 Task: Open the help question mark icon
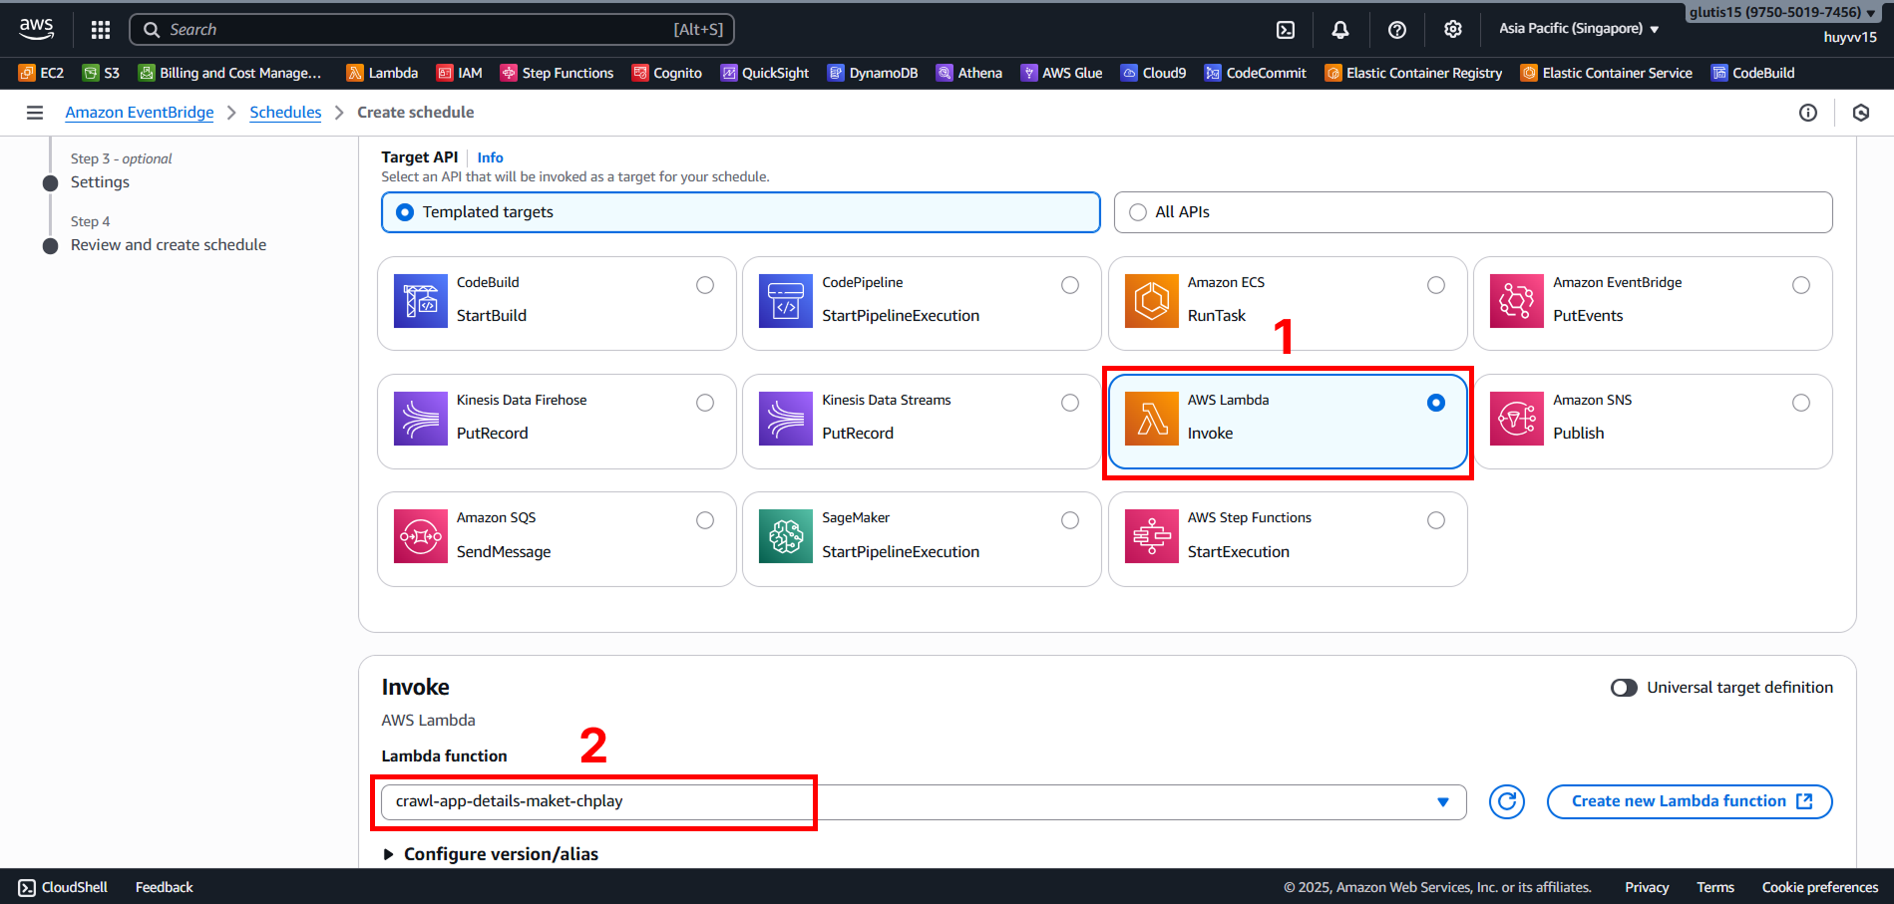click(x=1396, y=30)
